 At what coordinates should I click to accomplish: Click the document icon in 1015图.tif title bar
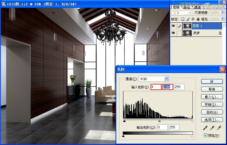4,4
